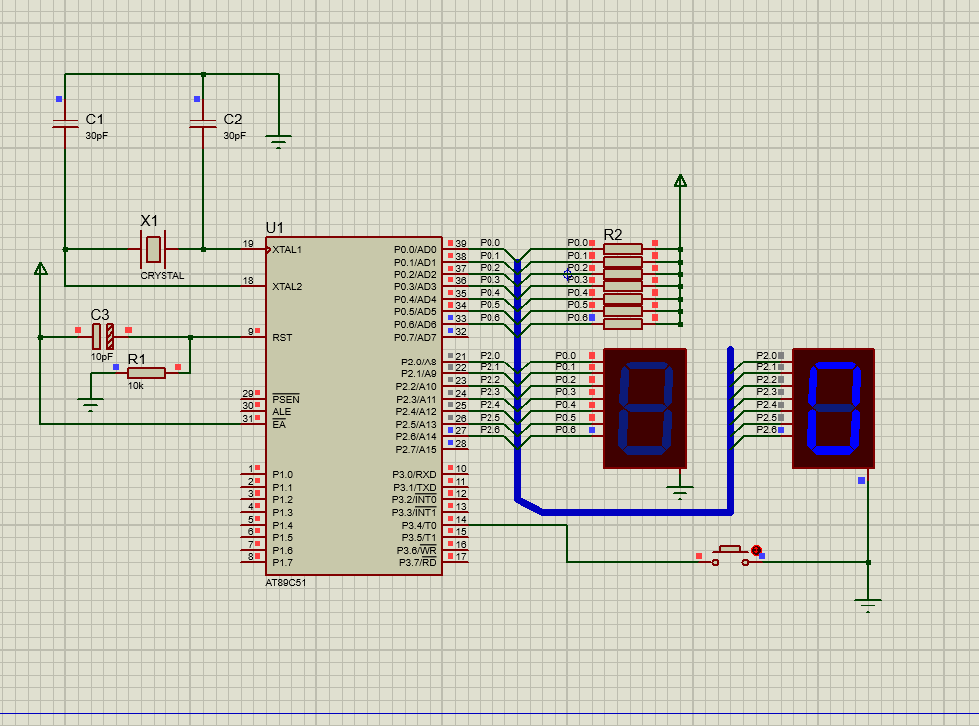Click the 'AT89C51' part name label
This screenshot has height=726, width=979.
tap(286, 582)
